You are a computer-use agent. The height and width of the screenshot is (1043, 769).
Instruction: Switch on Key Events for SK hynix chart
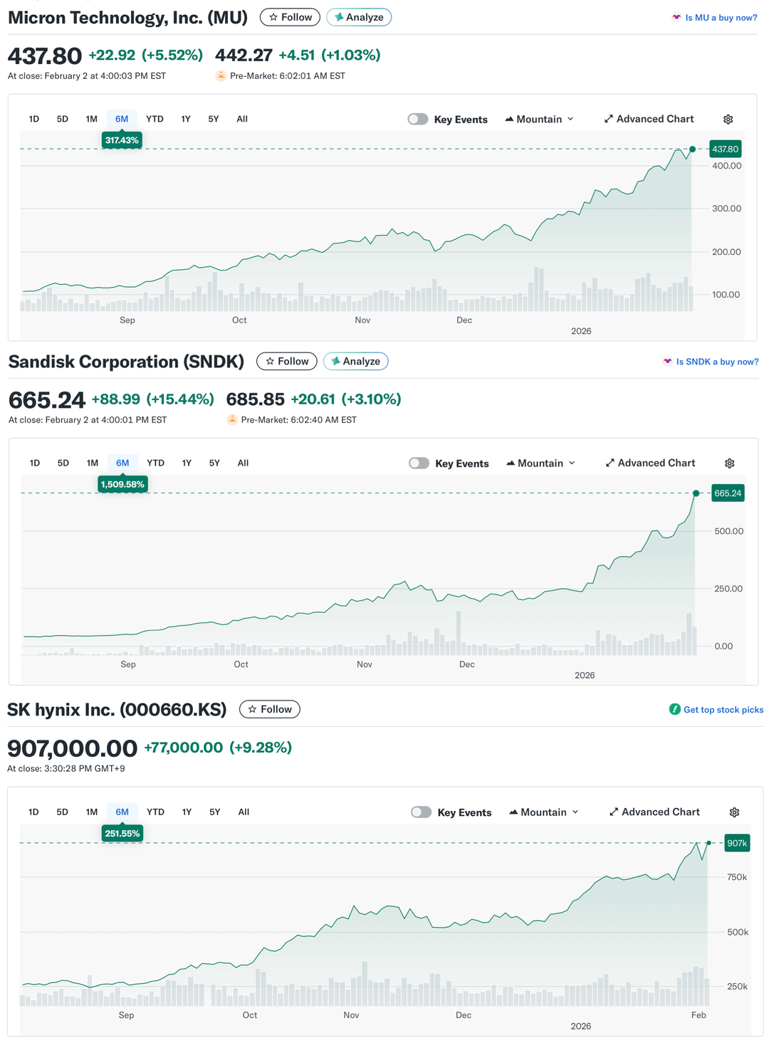coord(422,812)
